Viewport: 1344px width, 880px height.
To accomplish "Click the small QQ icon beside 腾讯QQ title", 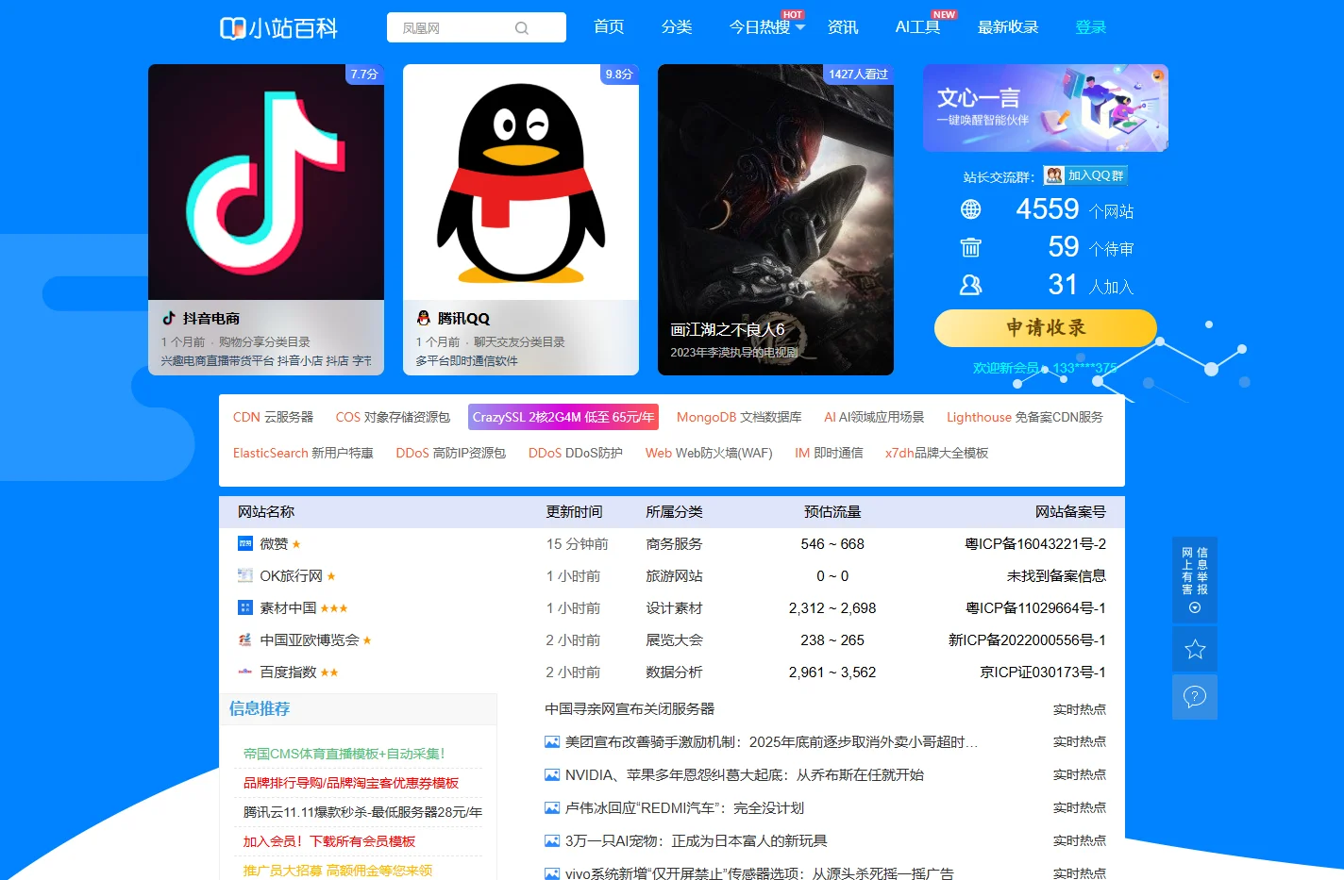I will pyautogui.click(x=424, y=318).
